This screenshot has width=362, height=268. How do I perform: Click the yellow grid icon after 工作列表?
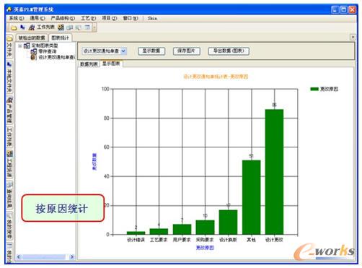pyautogui.click(x=61, y=27)
